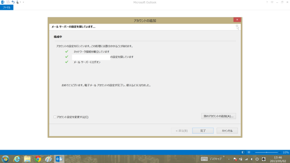Switch to Normal view in status bar

(x=243, y=152)
